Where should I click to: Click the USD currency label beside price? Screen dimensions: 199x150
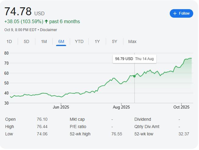tap(39, 13)
